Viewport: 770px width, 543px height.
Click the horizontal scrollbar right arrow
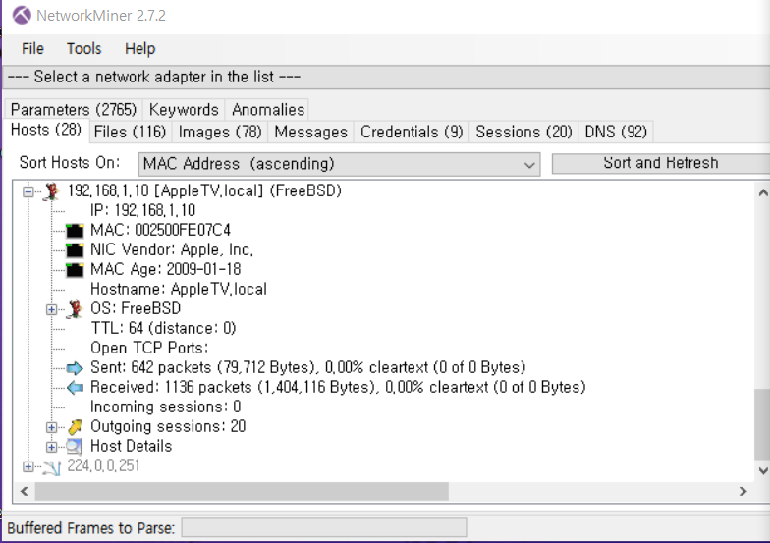coord(742,491)
